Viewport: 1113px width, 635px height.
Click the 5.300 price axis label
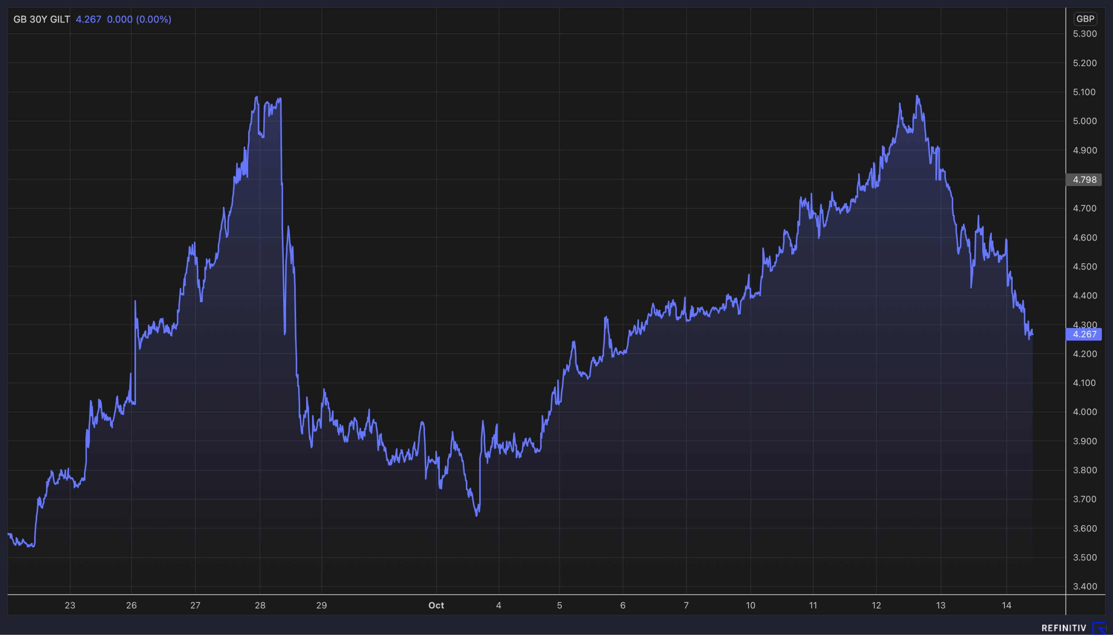1085,34
